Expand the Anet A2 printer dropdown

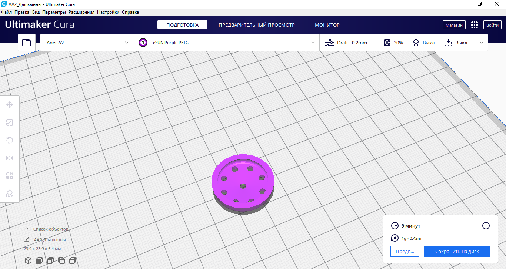coord(87,43)
